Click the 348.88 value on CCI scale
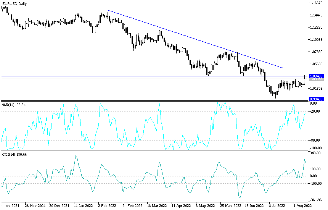 point(315,153)
